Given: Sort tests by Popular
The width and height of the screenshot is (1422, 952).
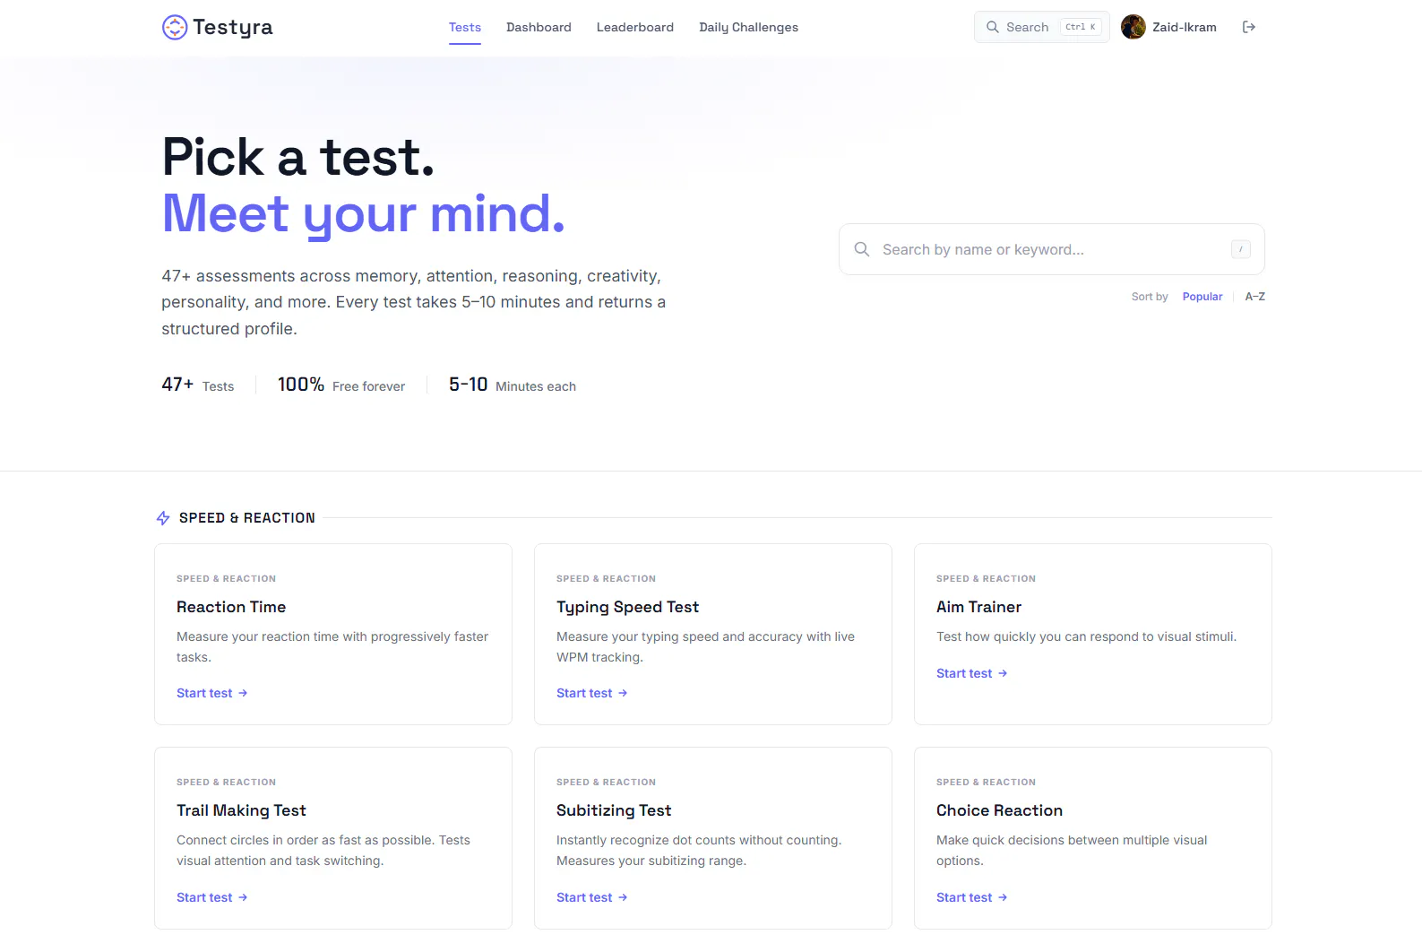Looking at the screenshot, I should (x=1202, y=297).
